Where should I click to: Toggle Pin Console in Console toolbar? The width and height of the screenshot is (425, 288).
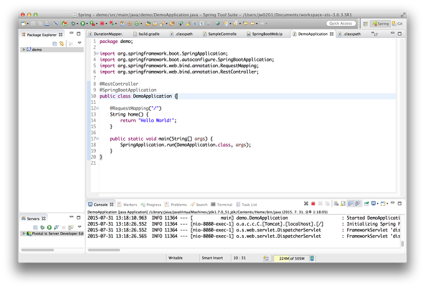point(367,203)
